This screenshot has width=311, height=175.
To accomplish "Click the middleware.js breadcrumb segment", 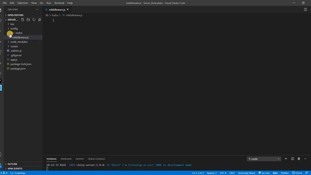I will [x=74, y=15].
